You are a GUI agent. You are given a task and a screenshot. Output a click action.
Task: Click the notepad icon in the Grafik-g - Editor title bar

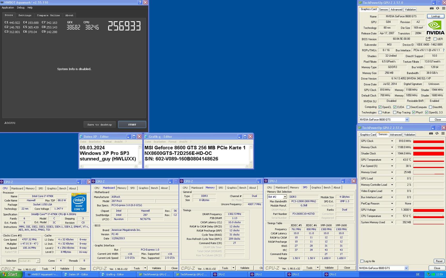tap(146, 136)
